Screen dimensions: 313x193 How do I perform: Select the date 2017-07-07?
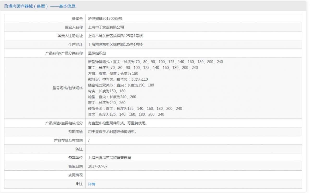[98, 166]
